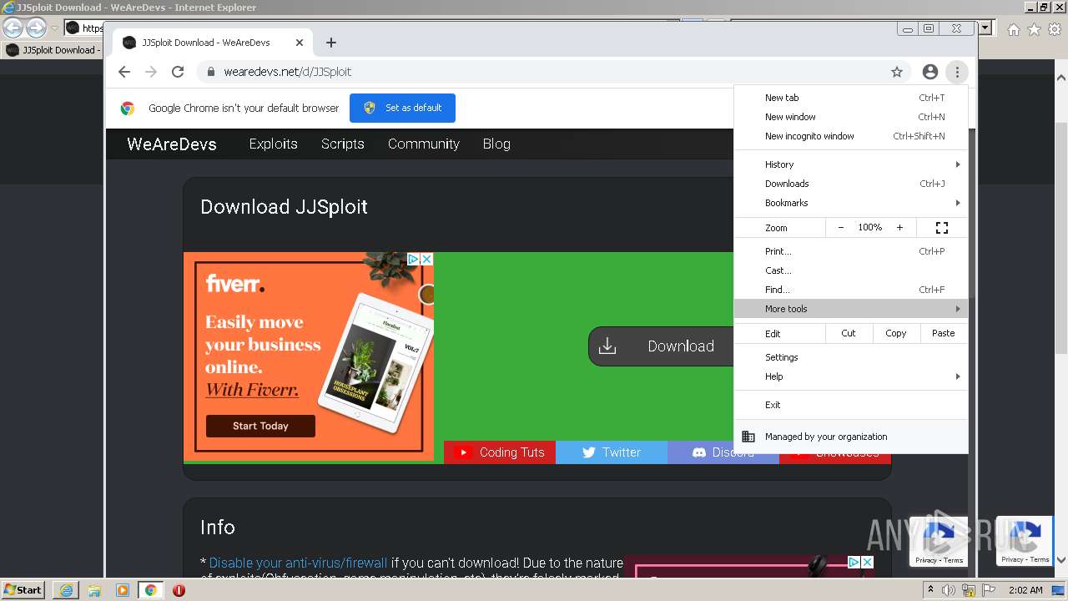Viewport: 1068px width, 601px height.
Task: Open Internet Explorer home icon
Action: [x=1013, y=29]
